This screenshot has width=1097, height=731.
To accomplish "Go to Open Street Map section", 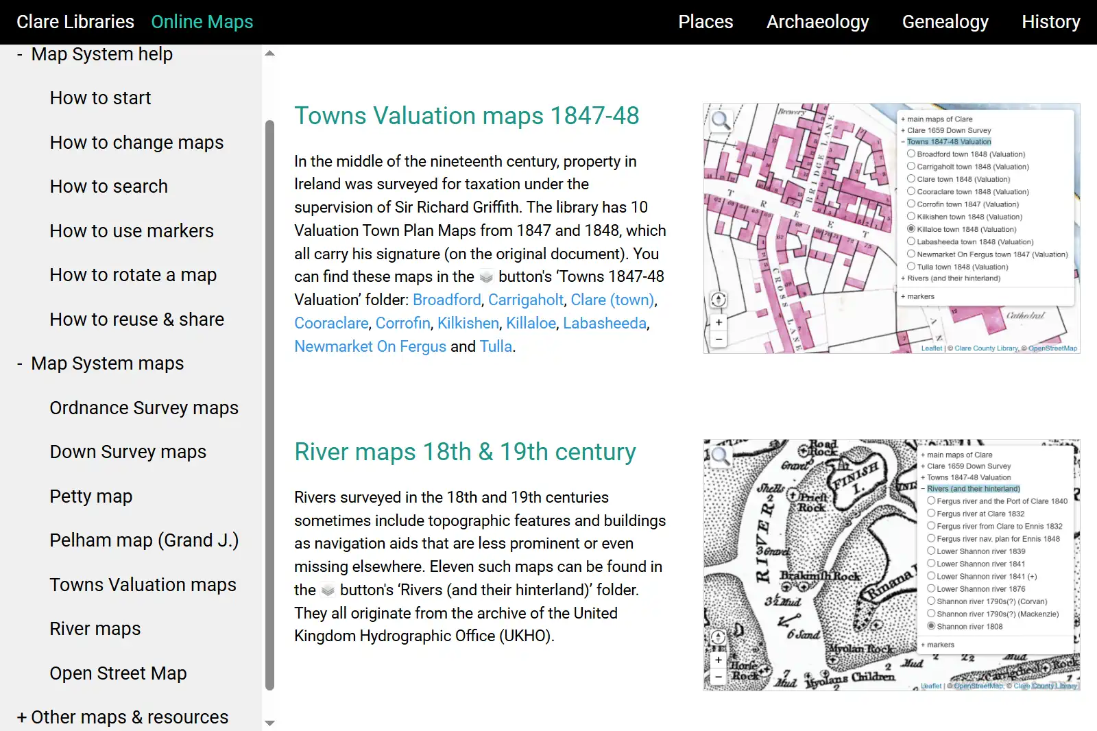I will click(x=118, y=673).
